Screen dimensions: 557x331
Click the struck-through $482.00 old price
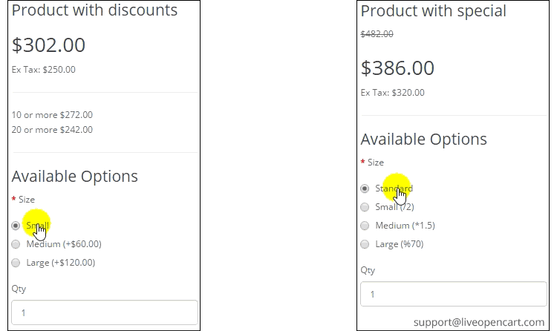(377, 33)
